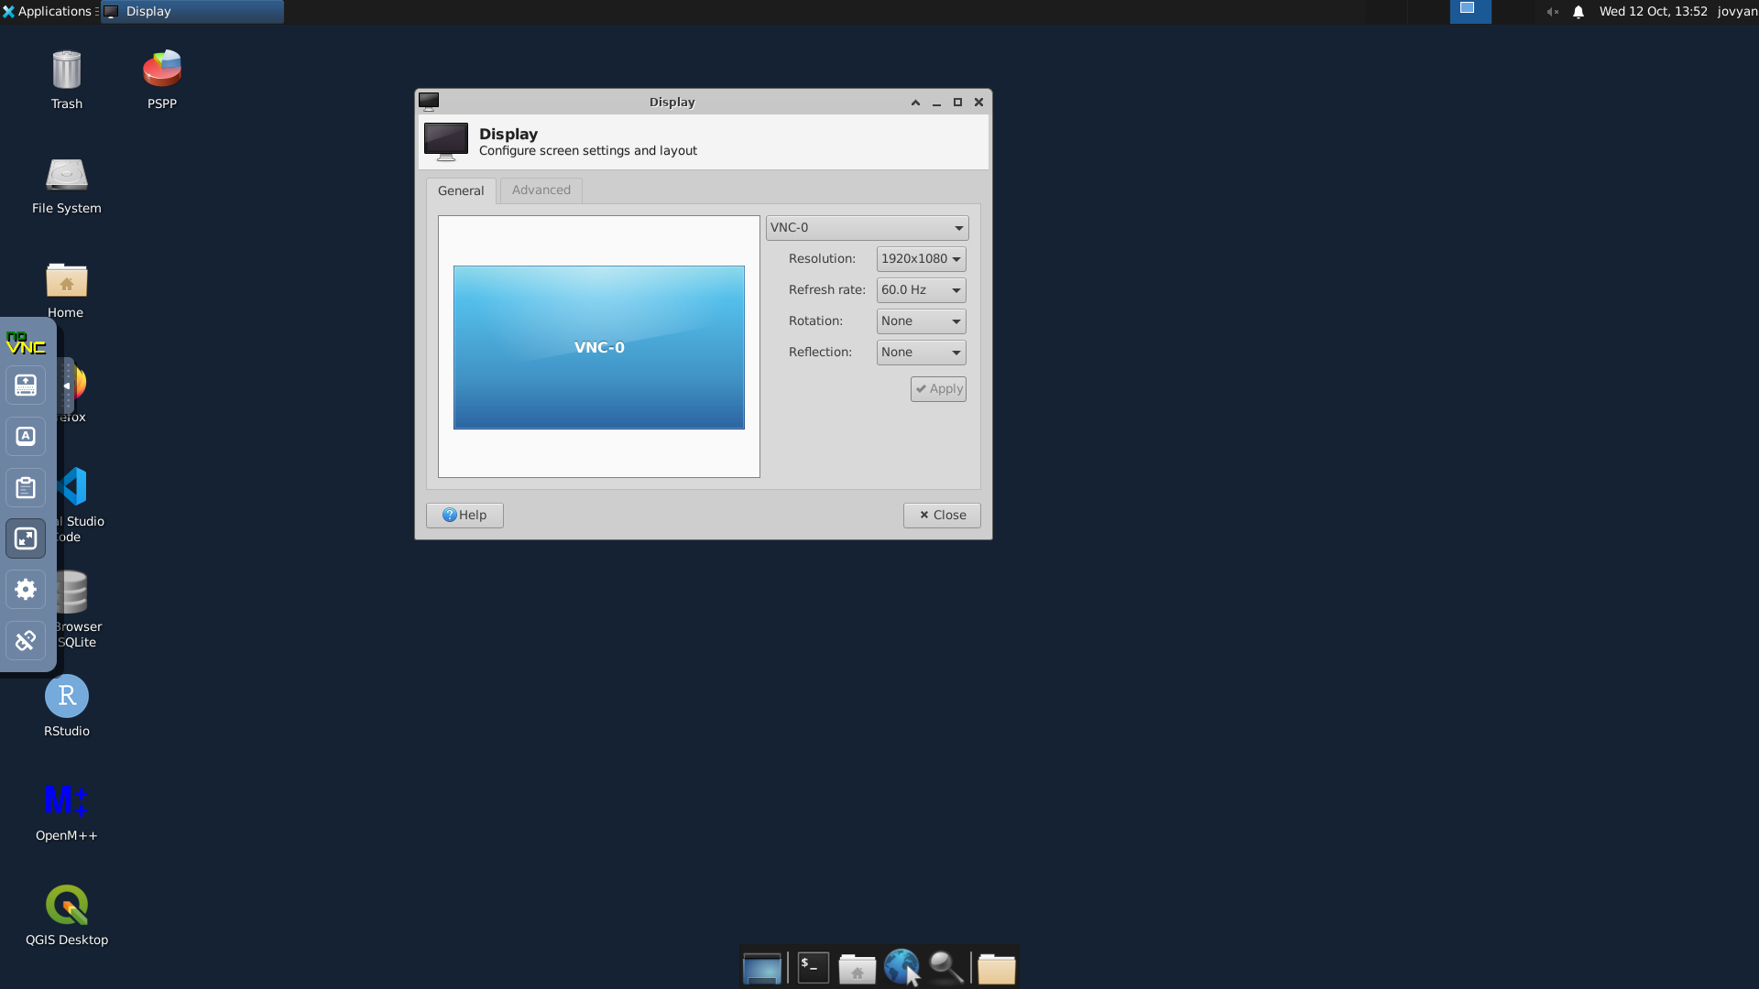
Task: Switch to the Advanced tab
Action: click(541, 190)
